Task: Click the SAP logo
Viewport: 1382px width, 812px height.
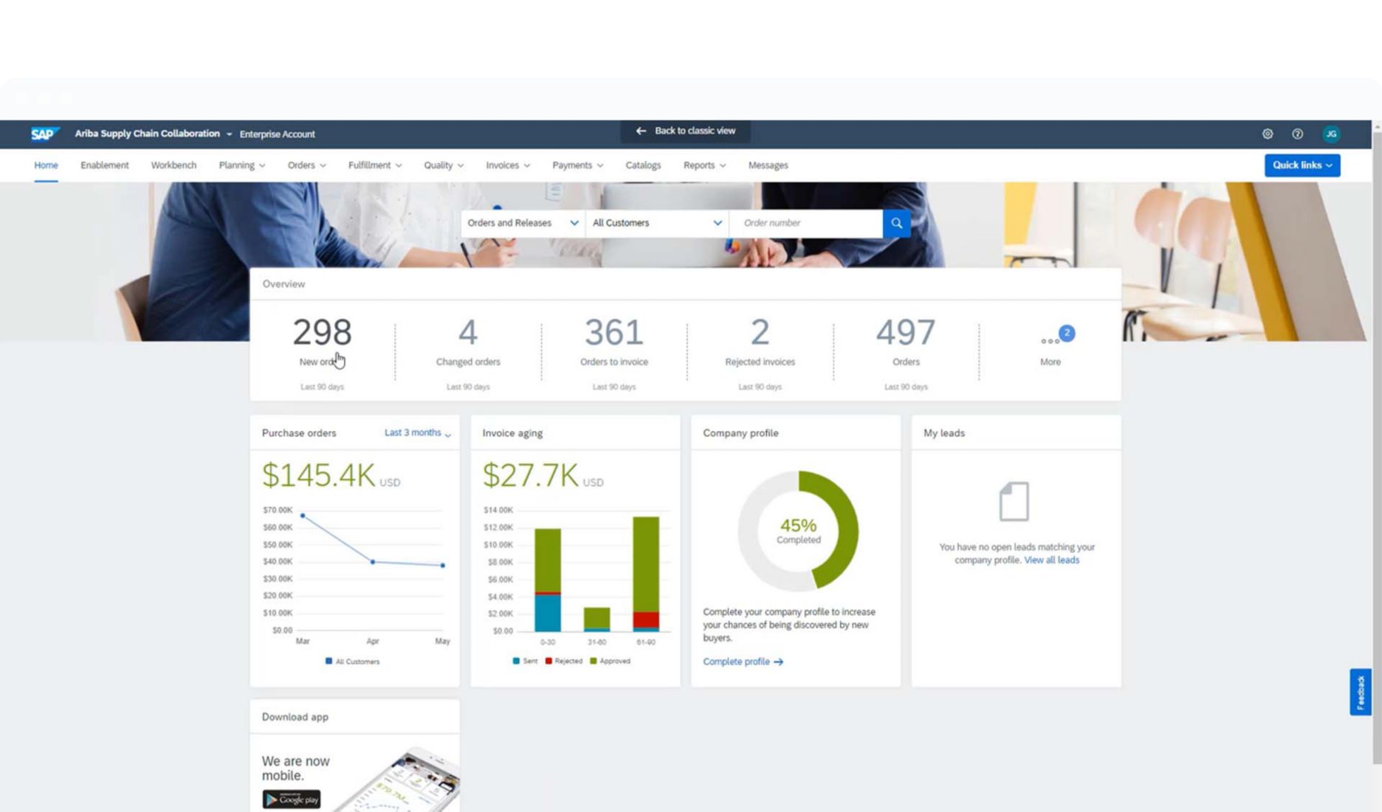Action: click(44, 134)
